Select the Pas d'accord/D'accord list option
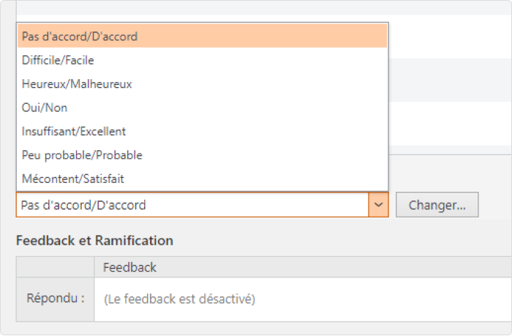Viewport: 512px width, 336px height. coord(80,36)
